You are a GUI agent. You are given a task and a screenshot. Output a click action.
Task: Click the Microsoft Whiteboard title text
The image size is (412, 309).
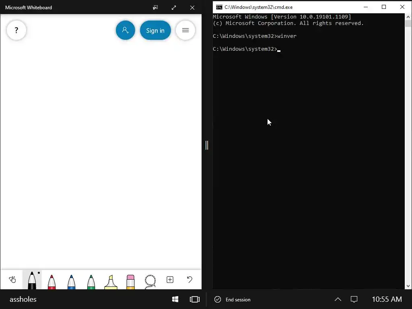29,8
